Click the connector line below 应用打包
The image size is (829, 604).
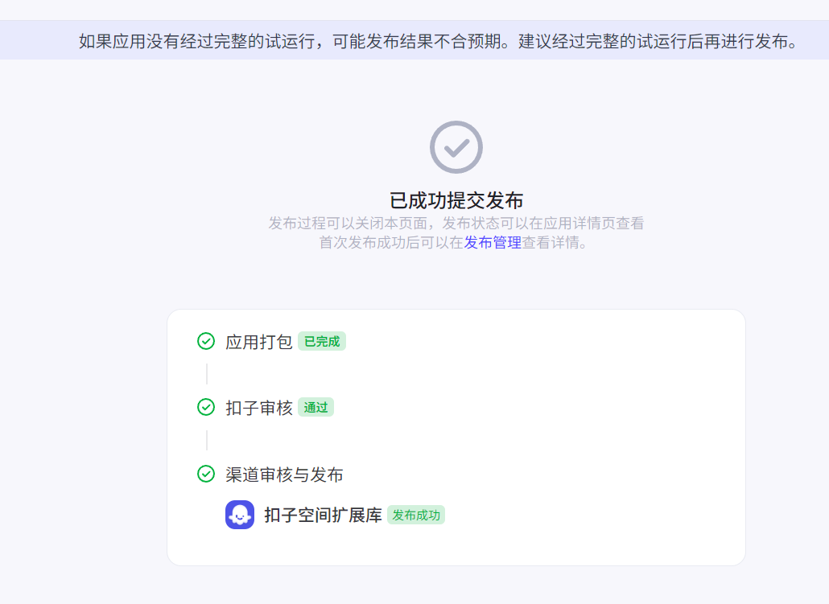(207, 374)
